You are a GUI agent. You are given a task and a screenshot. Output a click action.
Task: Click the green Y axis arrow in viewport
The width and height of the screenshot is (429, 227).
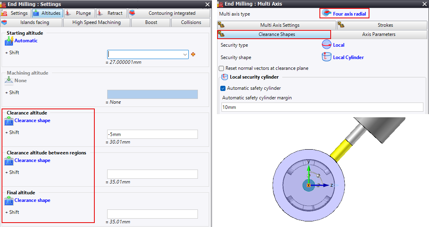coord(309,173)
